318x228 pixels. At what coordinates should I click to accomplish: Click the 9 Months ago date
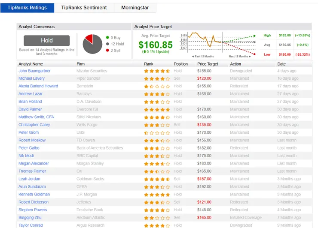(x=289, y=225)
